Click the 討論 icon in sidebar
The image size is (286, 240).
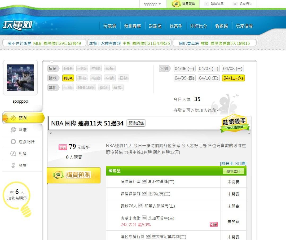click(13, 154)
